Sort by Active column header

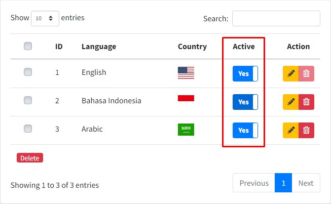pos(244,47)
